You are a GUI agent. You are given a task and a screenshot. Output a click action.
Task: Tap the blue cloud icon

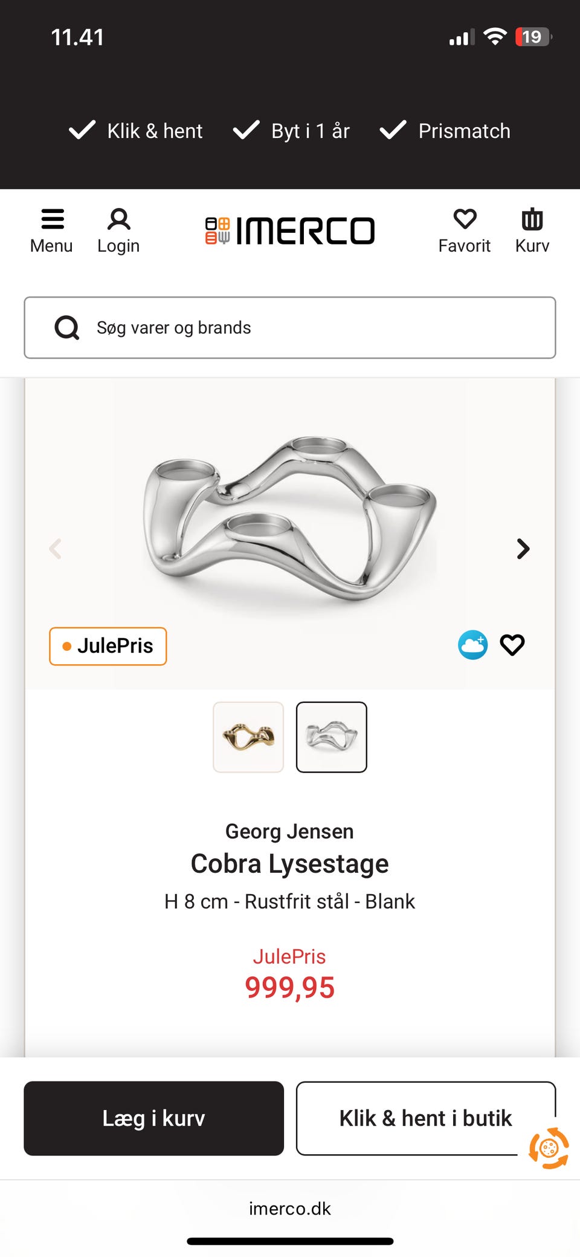coord(472,645)
